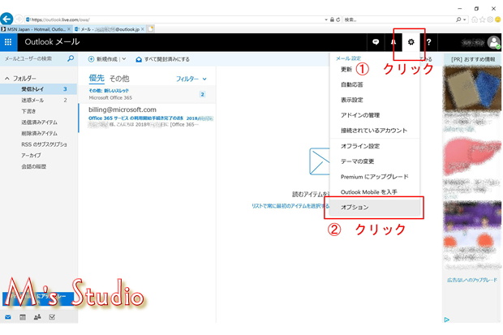The height and width of the screenshot is (335, 503).
Task: Open 送信済みアイテム folder
Action: pos(38,122)
